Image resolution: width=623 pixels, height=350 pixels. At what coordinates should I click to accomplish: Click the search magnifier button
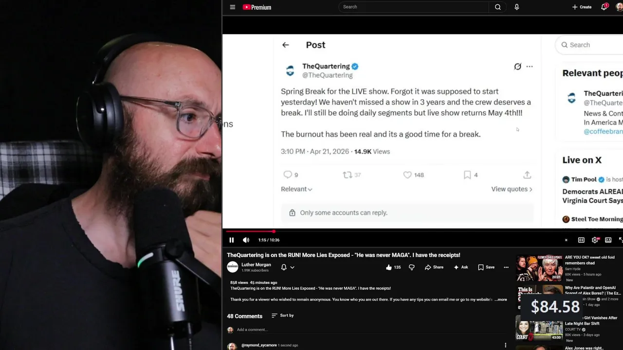tap(497, 7)
